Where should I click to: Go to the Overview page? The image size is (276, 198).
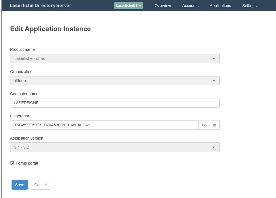pos(163,6)
